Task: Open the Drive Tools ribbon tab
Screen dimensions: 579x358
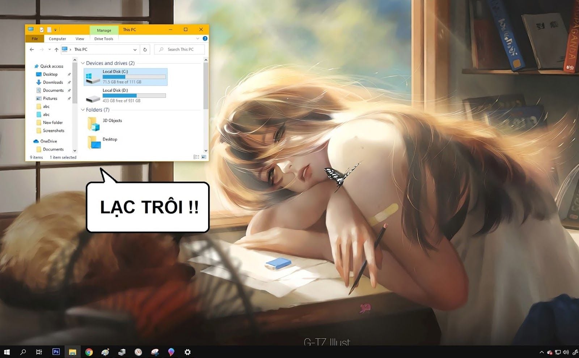Action: click(103, 39)
